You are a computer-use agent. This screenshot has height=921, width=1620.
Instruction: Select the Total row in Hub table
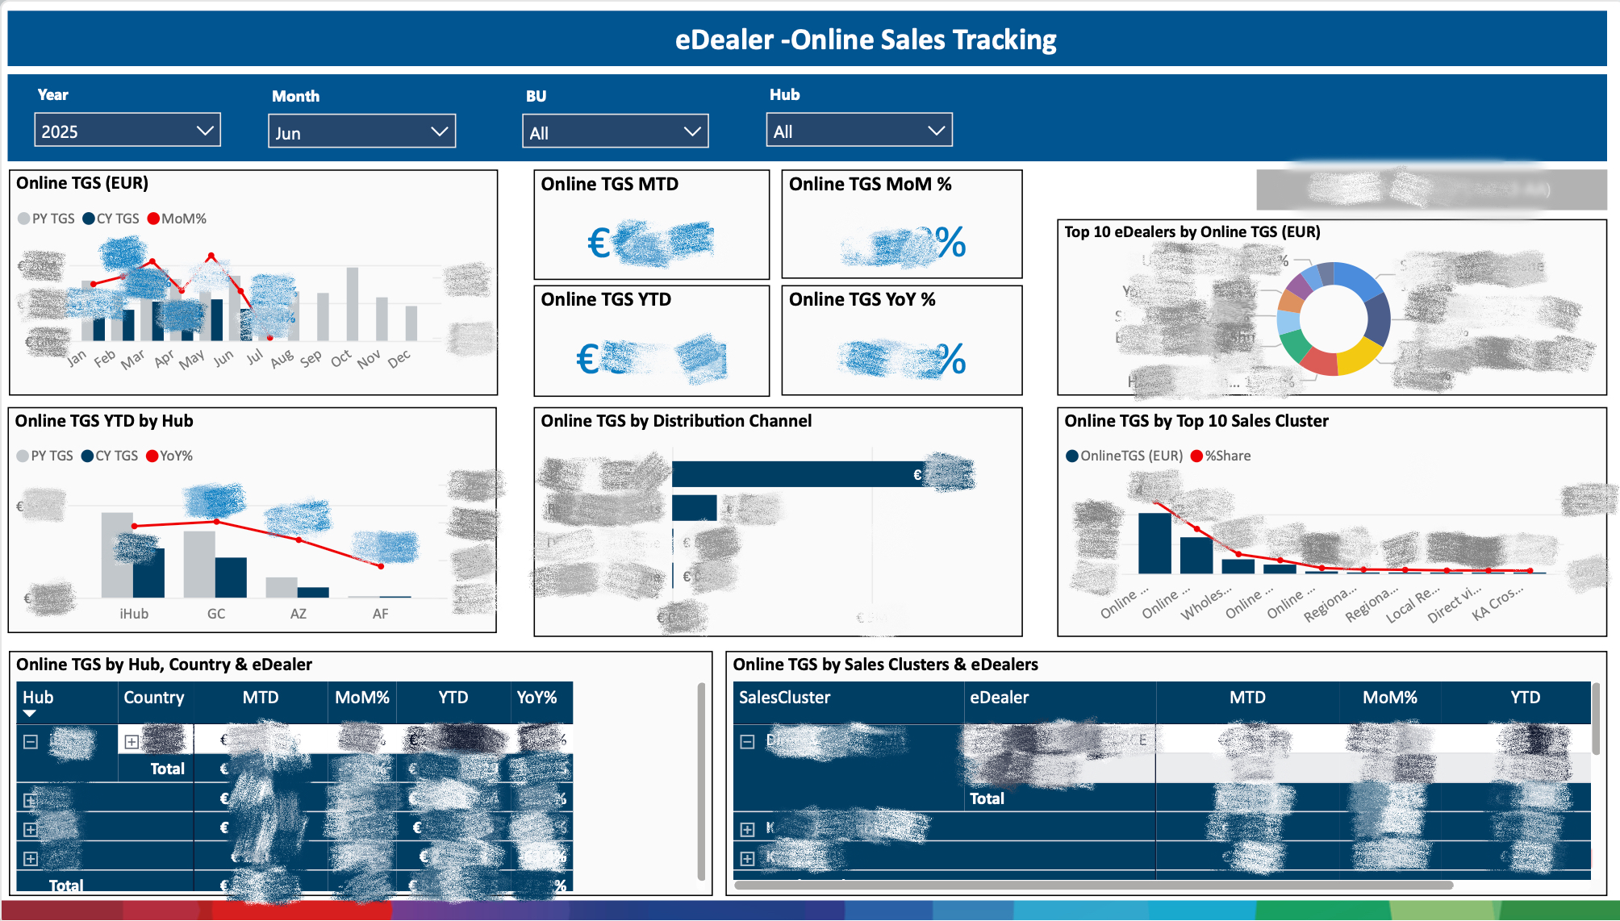[x=68, y=884]
